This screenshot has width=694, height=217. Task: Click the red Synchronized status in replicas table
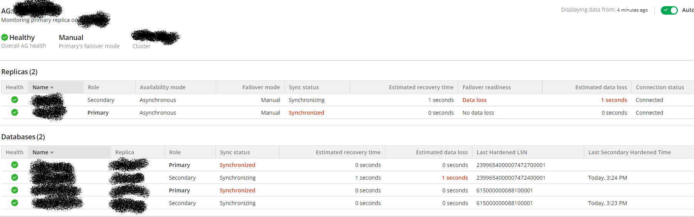(306, 113)
